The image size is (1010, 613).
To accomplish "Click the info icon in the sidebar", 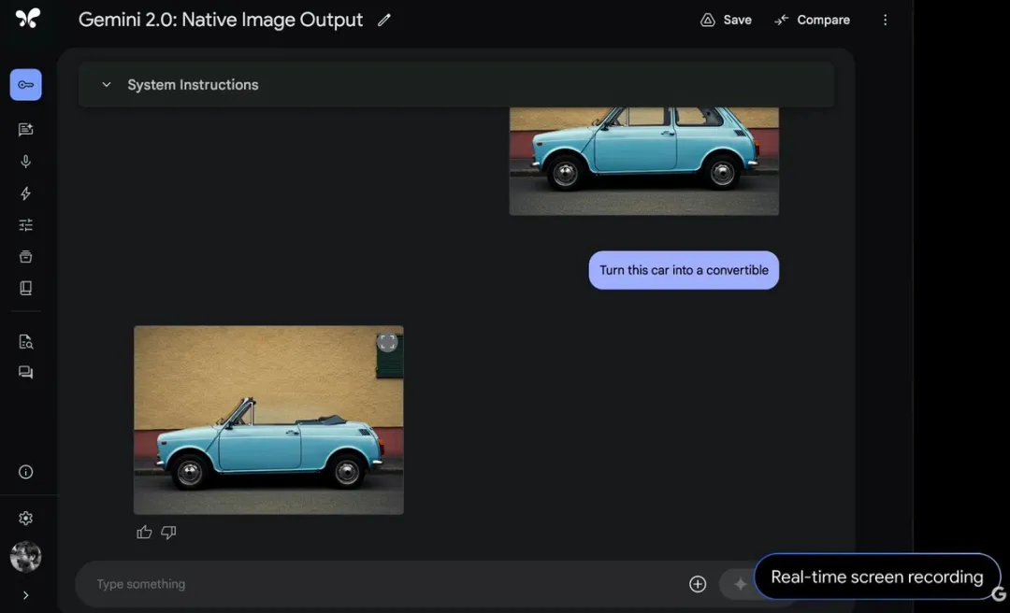I will [x=25, y=472].
